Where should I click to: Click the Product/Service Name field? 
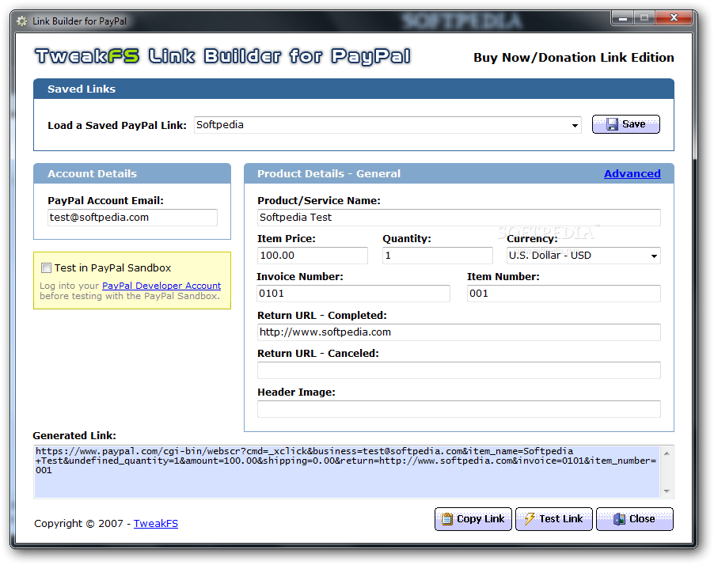458,218
